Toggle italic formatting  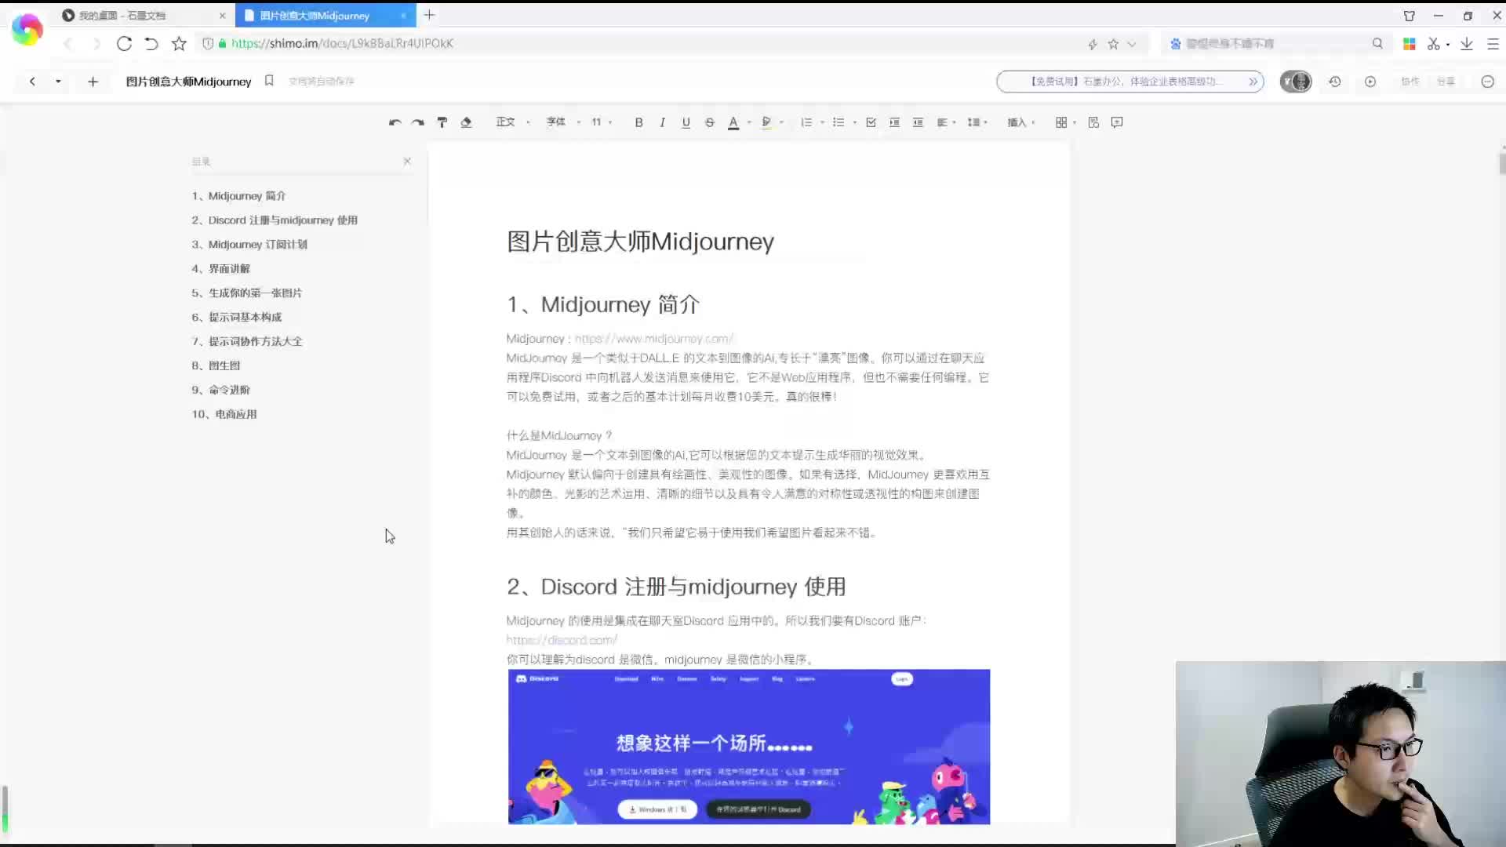663,122
